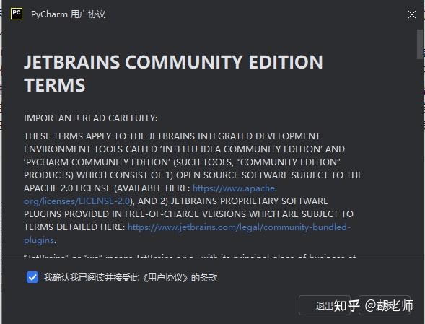The height and width of the screenshot is (324, 425).
Task: Click the vertical scrollbar thumb of agreement
Action: point(419,44)
